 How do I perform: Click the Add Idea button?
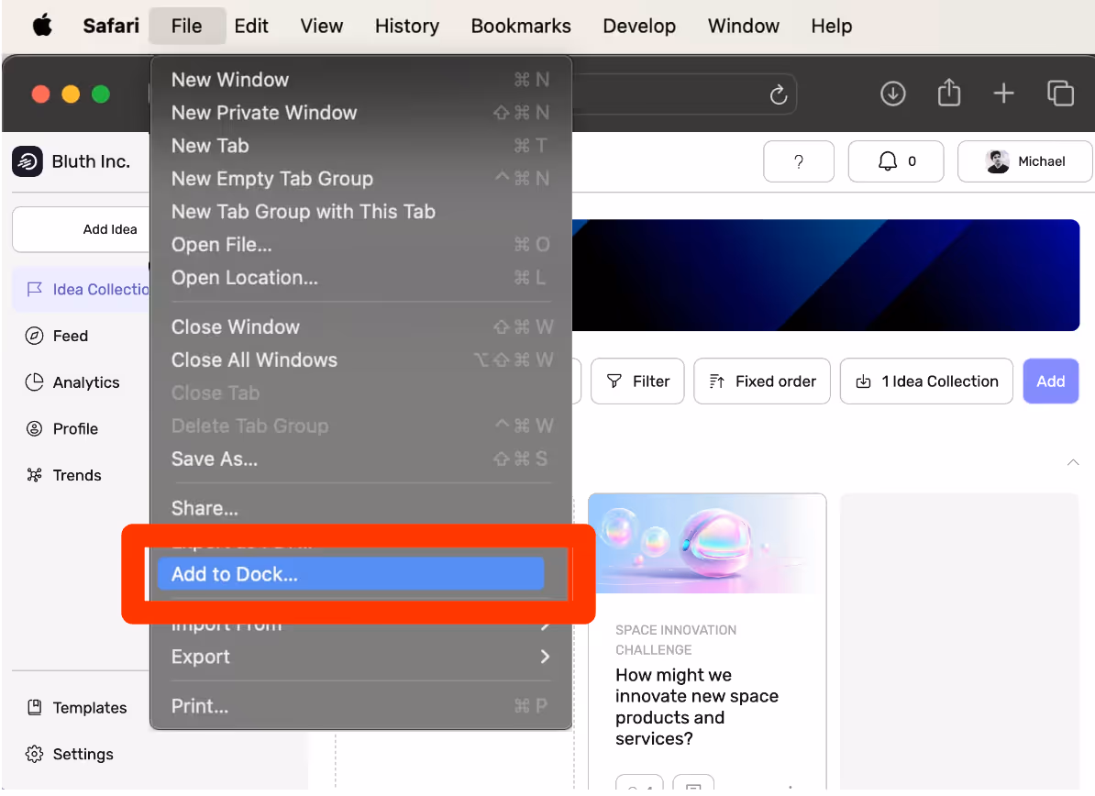coord(82,229)
